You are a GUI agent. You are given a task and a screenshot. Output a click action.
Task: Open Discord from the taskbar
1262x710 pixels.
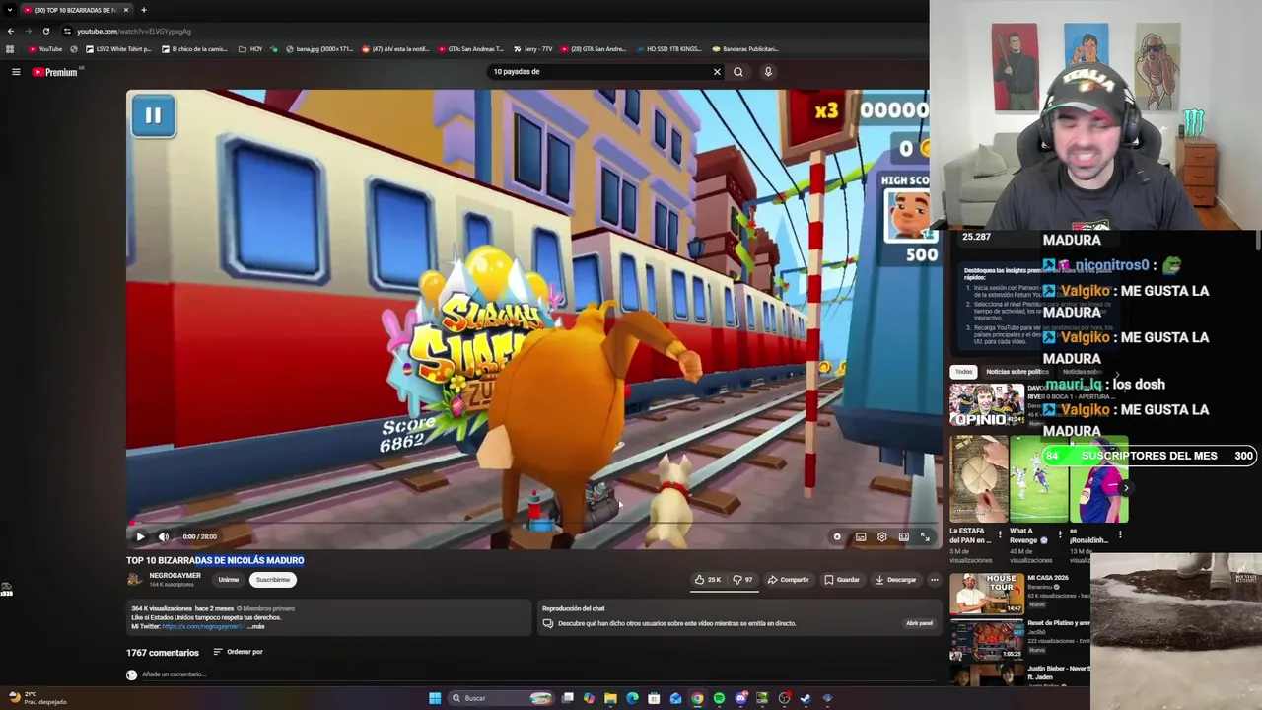click(740, 698)
